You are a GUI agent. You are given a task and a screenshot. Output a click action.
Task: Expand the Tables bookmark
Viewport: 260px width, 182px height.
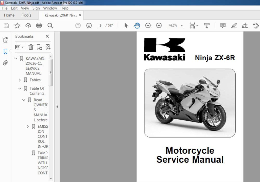[x=20, y=80]
